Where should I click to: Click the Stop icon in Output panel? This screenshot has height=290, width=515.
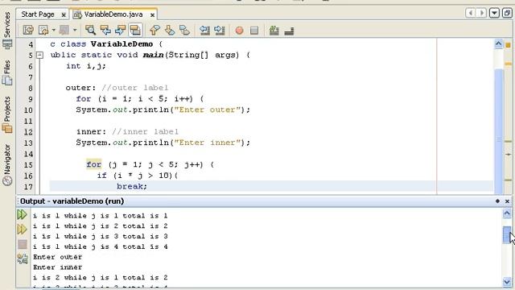23,244
